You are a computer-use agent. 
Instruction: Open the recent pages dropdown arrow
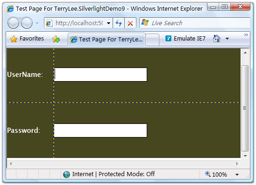[37, 23]
